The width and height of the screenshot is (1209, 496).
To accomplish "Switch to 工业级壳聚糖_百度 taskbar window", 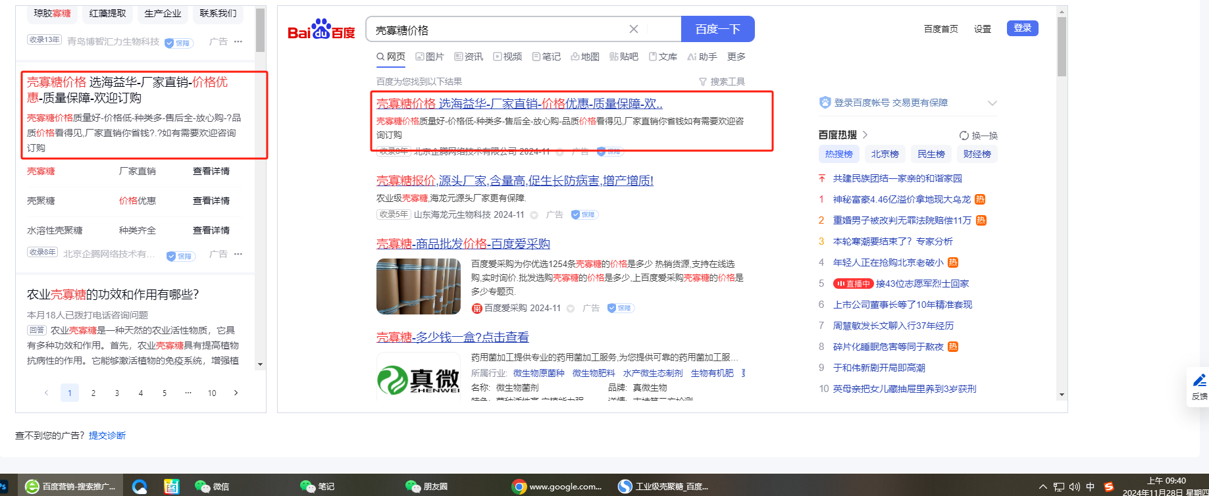I will [663, 486].
